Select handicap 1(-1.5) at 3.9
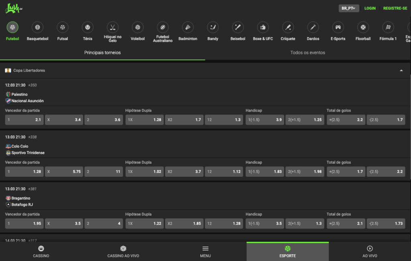Screen dimensions: 411x261 pyautogui.click(x=265, y=120)
